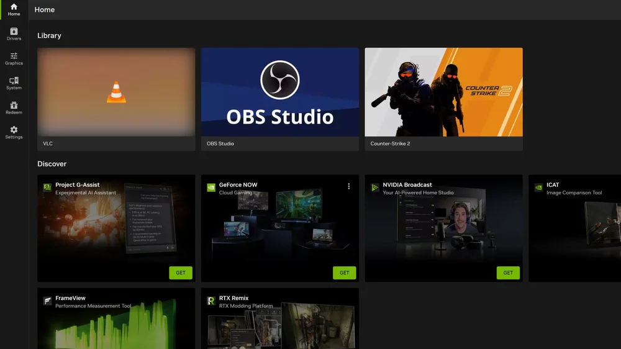Click the 'Performance Measurement Tool' subtitle
This screenshot has height=349, width=621.
[x=93, y=306]
